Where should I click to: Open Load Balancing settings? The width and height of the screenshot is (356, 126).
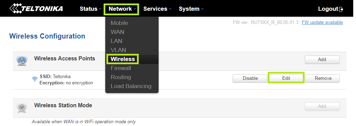pyautogui.click(x=131, y=86)
